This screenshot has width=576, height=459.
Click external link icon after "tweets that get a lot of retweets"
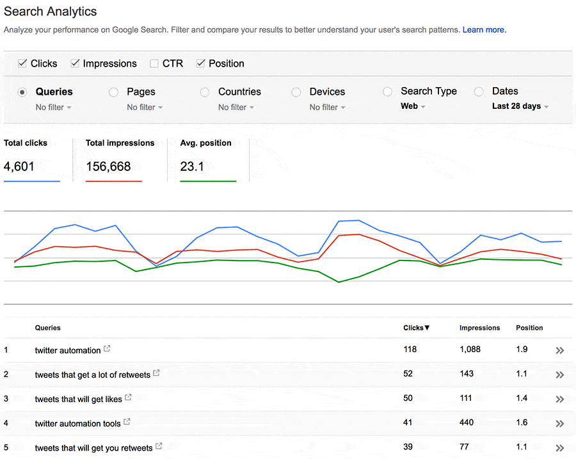tap(155, 372)
